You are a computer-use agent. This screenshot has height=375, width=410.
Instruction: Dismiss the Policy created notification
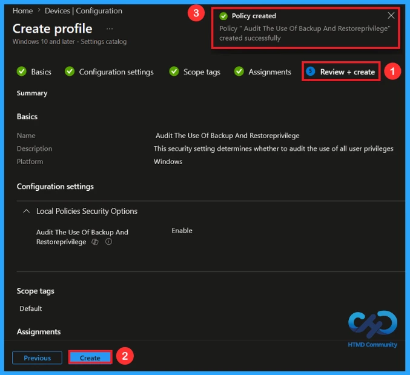(x=391, y=16)
